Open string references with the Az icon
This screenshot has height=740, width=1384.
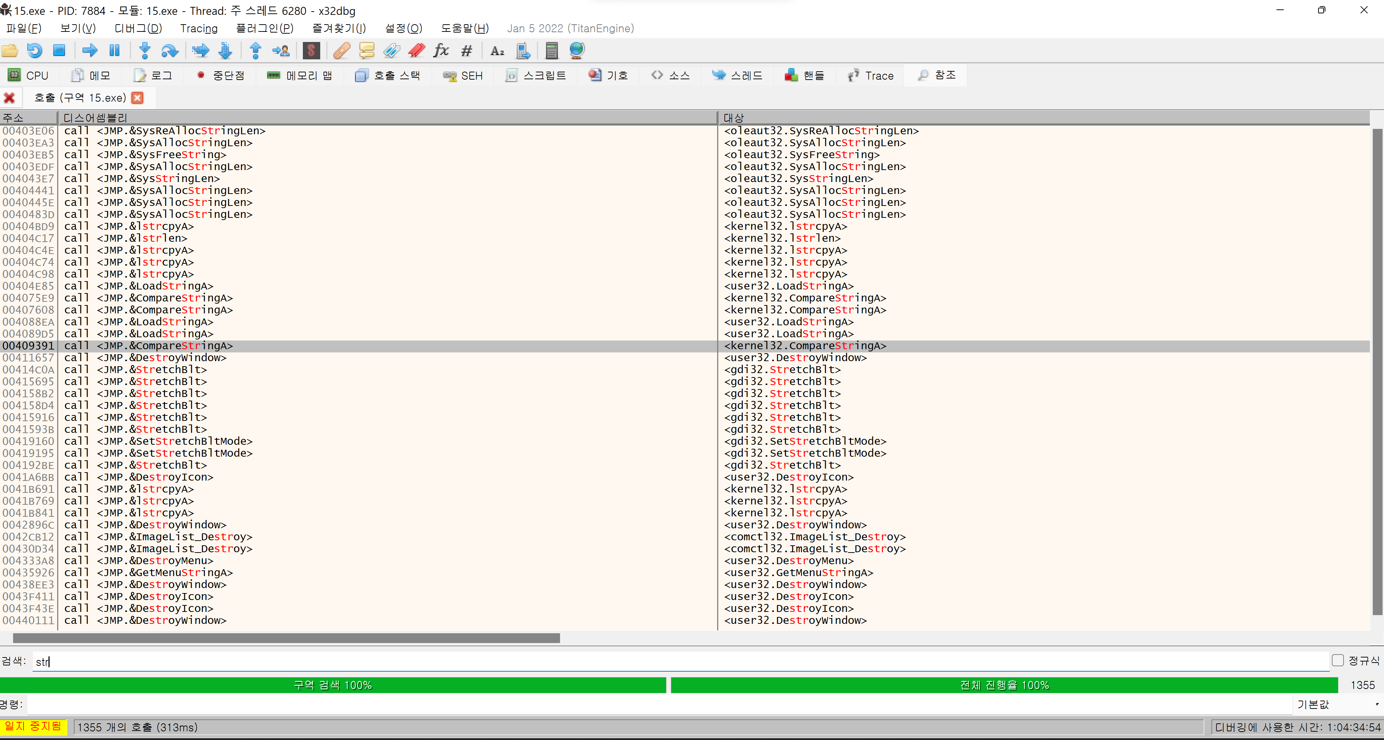coord(498,51)
